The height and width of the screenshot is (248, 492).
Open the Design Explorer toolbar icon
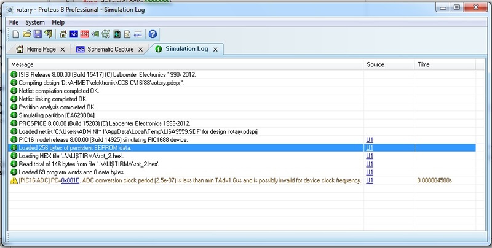[x=117, y=34]
